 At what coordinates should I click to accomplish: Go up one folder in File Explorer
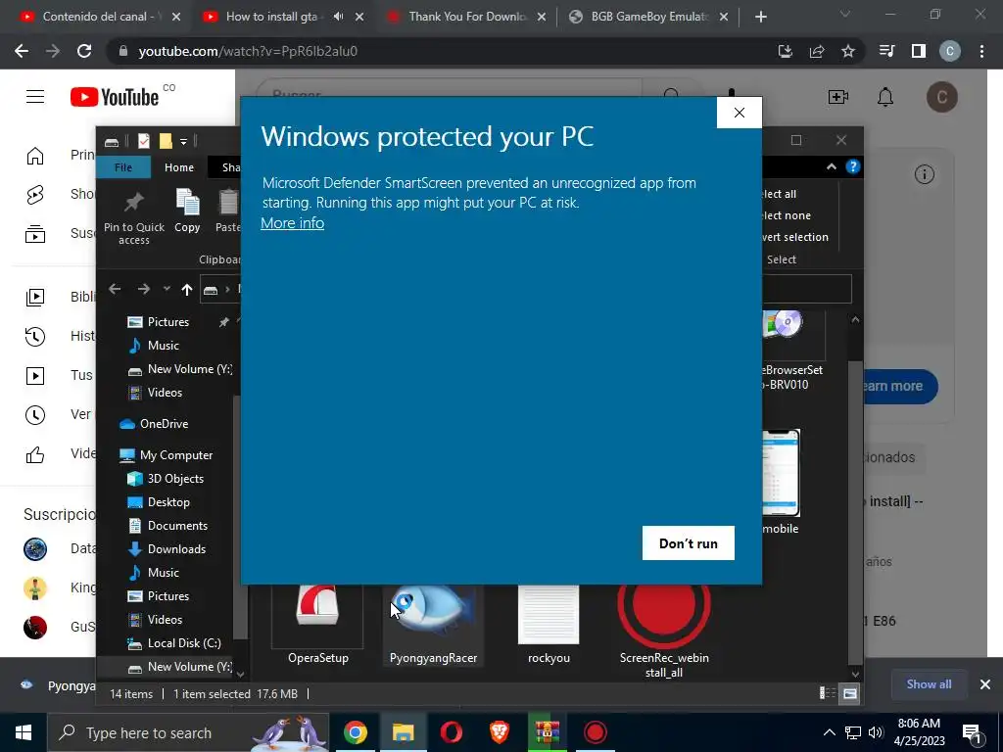coord(187,290)
